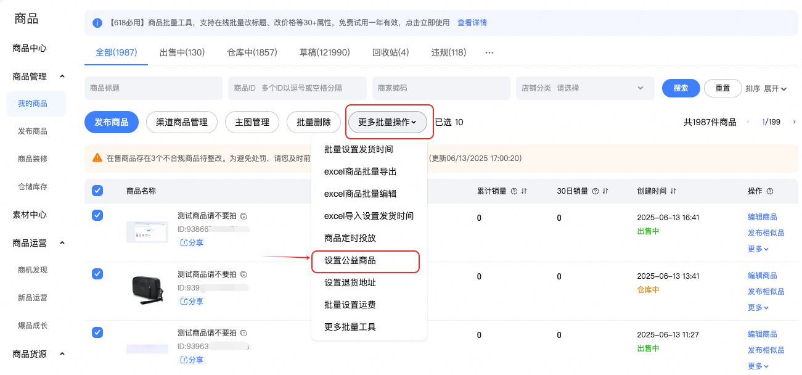Switch to the 出售中(130) tab
Image resolution: width=802 pixels, height=375 pixels.
coord(182,52)
